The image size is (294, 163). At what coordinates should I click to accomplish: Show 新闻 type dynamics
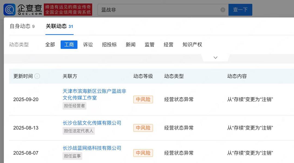pos(130,44)
